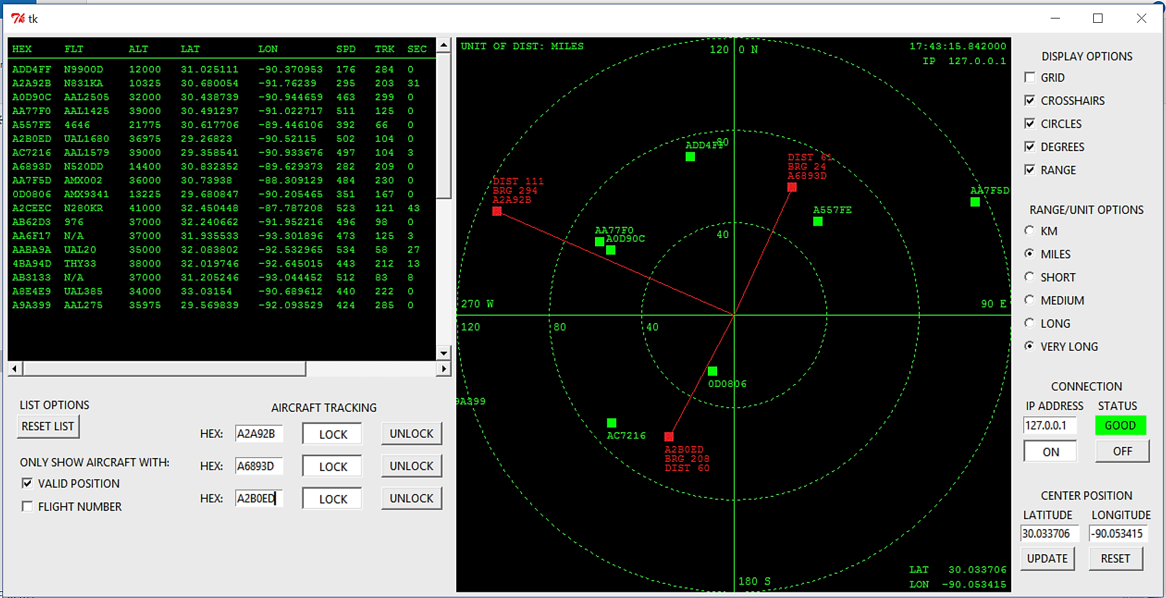1166x598 pixels.
Task: Click the RESET LIST button
Action: 48,426
